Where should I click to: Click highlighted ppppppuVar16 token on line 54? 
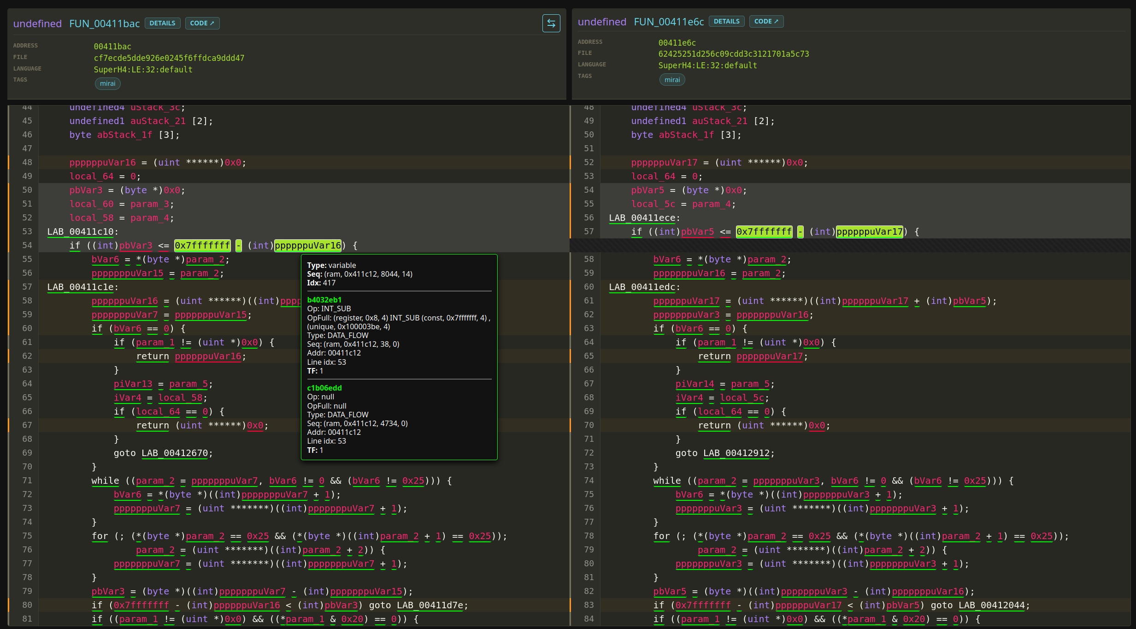[308, 245]
